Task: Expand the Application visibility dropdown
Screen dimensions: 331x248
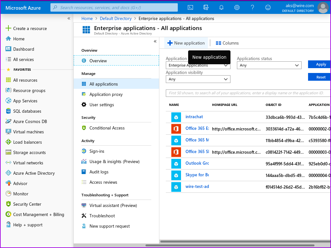Action: tap(198, 79)
